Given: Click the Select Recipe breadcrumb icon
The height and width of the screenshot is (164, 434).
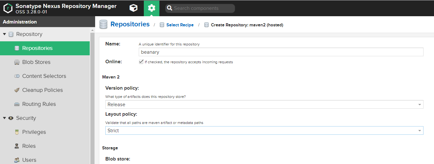Looking at the screenshot, I should coord(162,25).
